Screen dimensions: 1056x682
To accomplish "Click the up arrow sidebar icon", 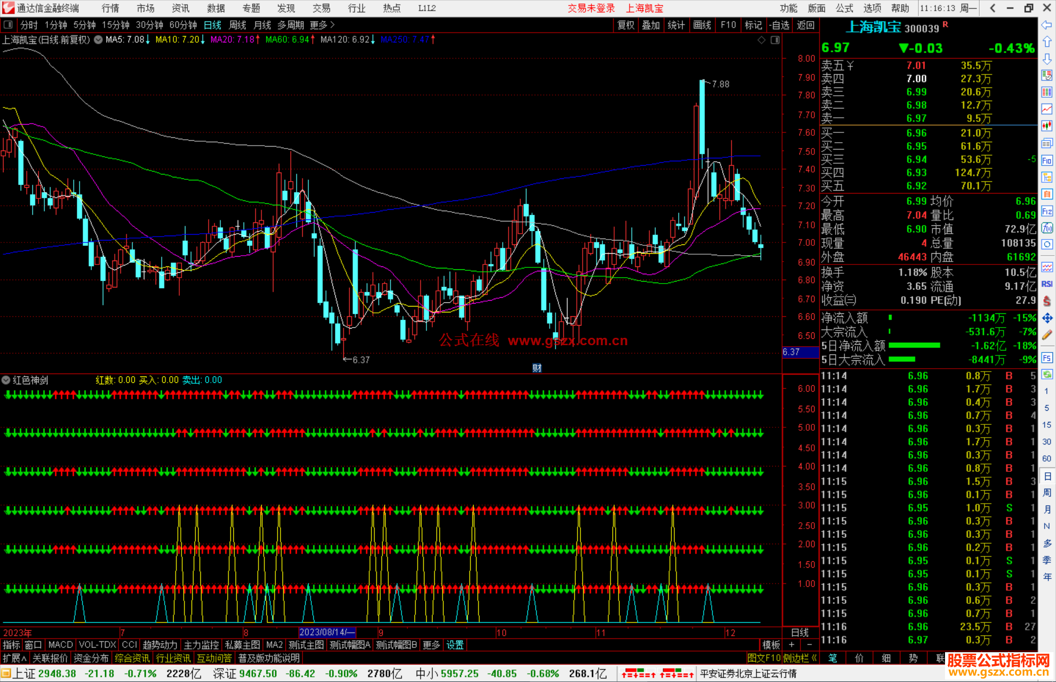I will (x=1047, y=42).
